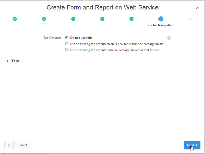
Task: Click the 'Global Navigation' step label
Action: 161,25
